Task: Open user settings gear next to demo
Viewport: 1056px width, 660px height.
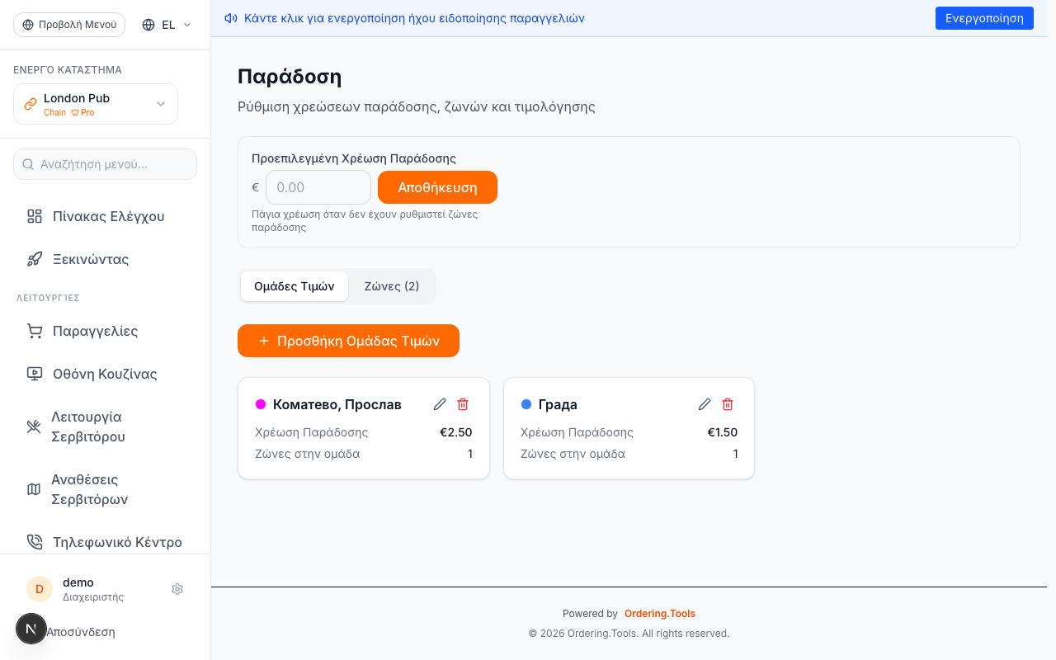Action: 177,589
